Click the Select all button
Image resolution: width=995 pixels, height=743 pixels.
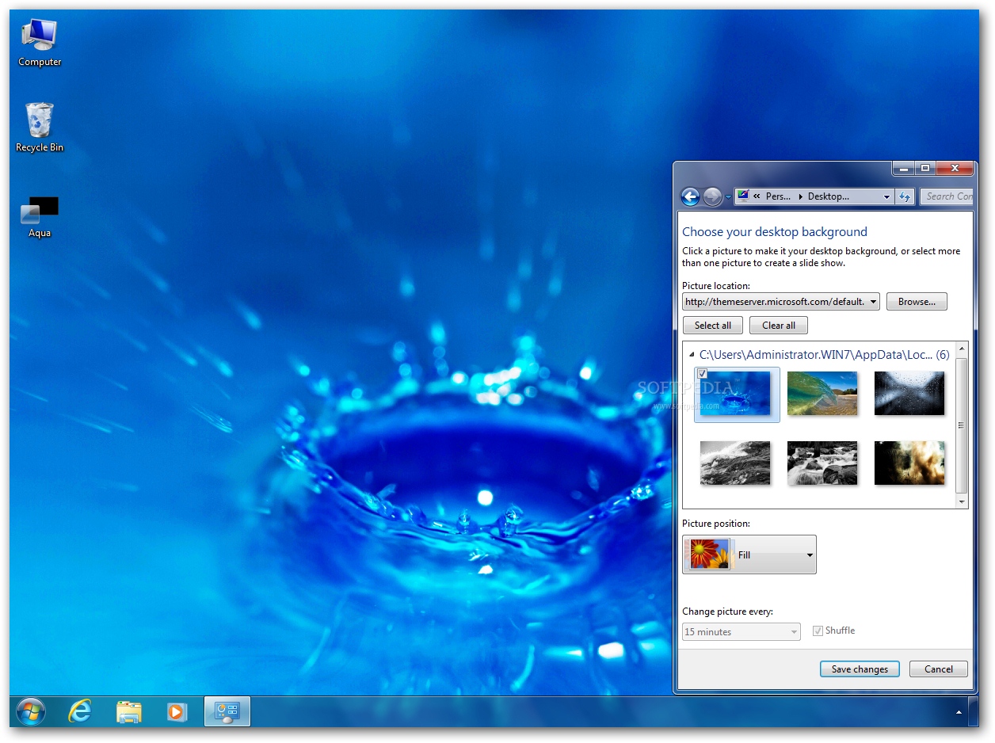click(x=713, y=326)
